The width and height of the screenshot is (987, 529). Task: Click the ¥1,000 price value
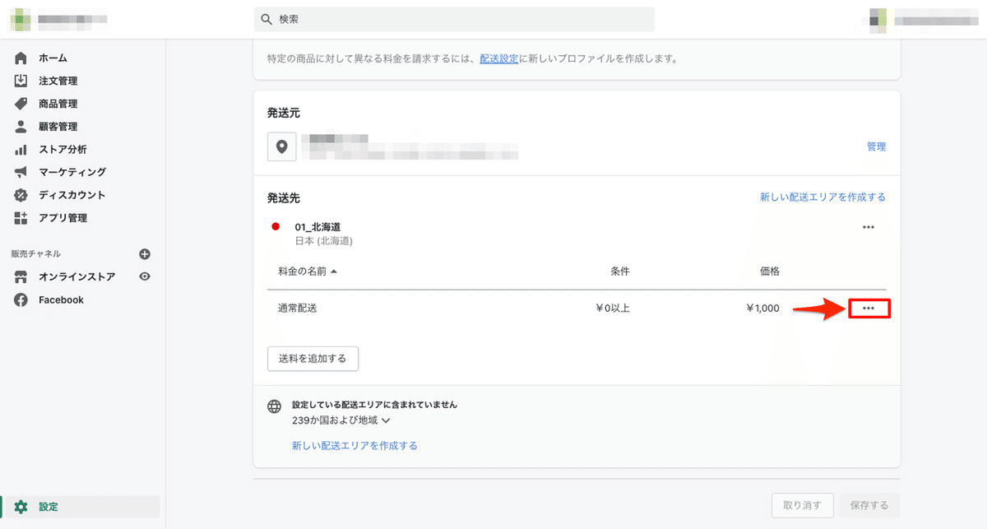pos(762,309)
